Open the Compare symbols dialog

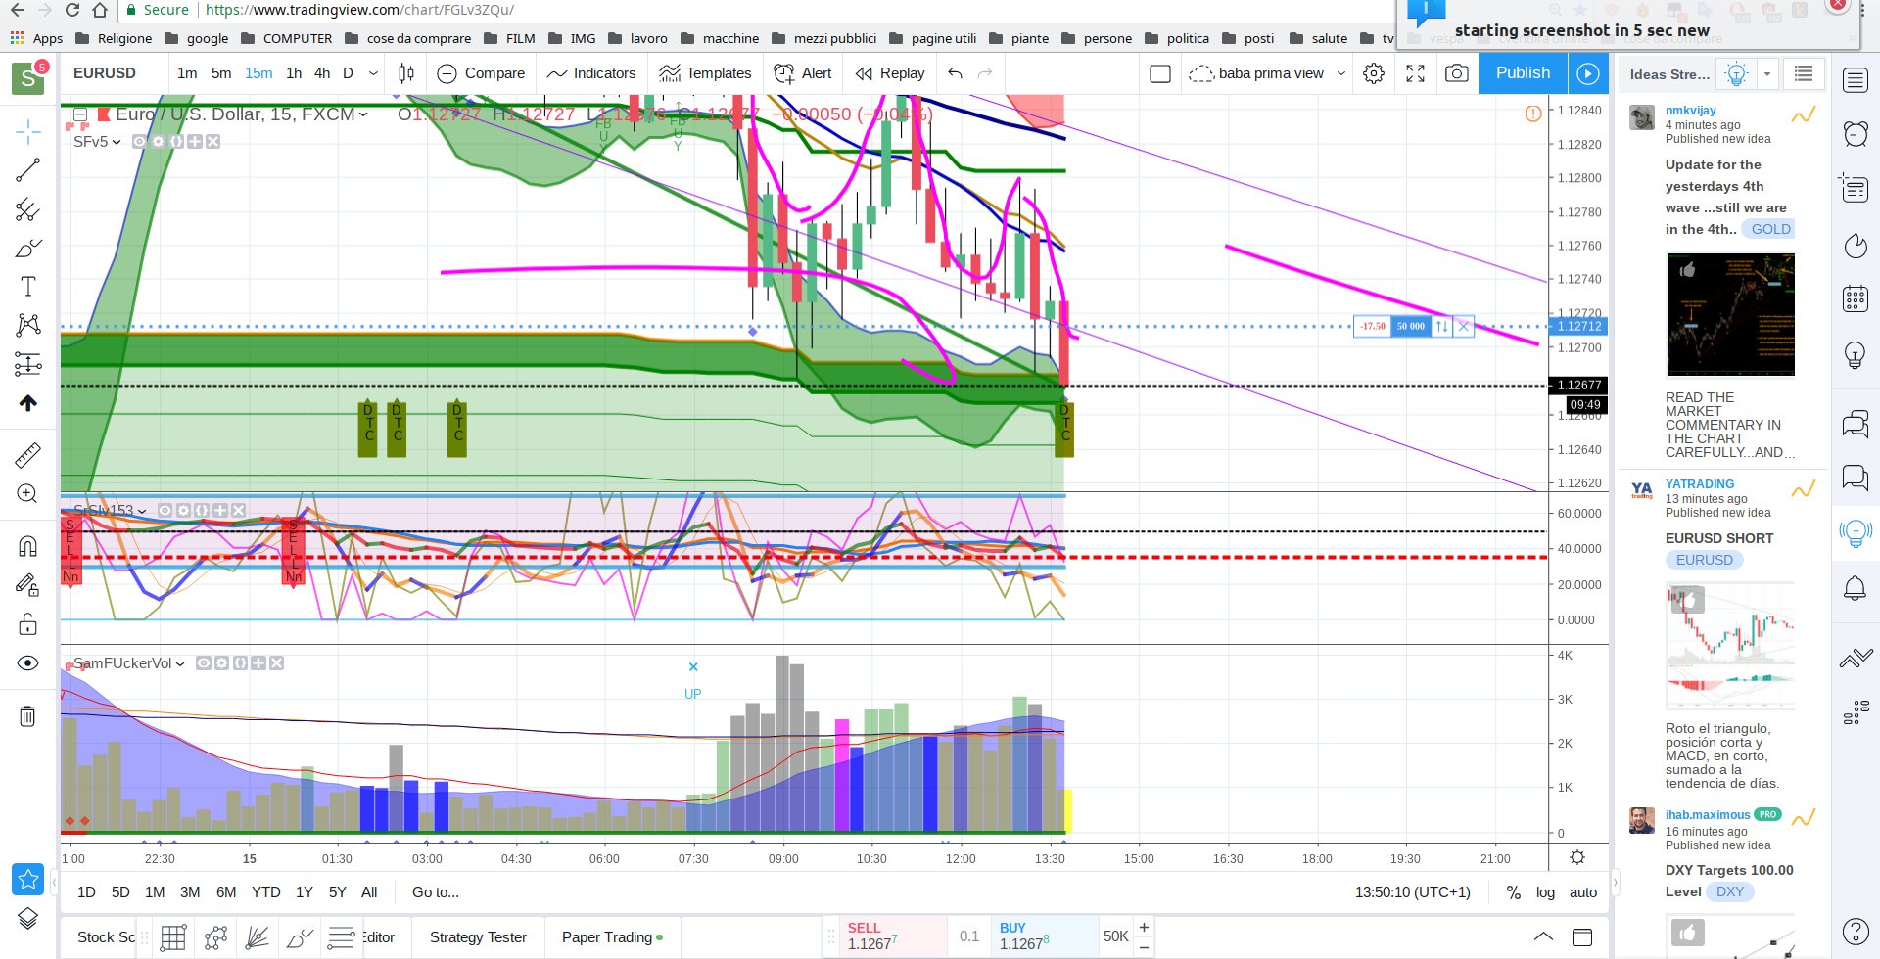(481, 73)
